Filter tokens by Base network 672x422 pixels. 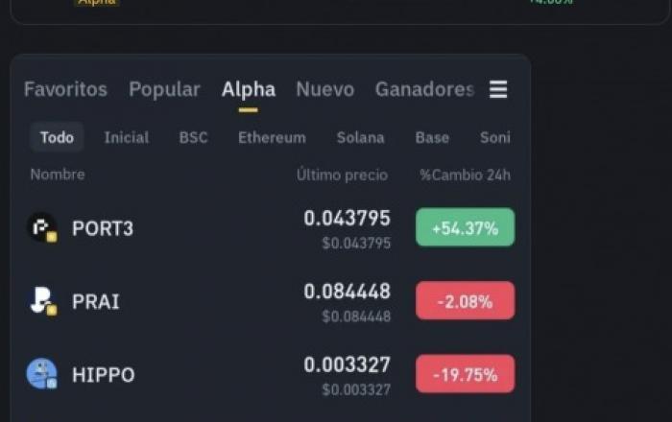pos(432,137)
